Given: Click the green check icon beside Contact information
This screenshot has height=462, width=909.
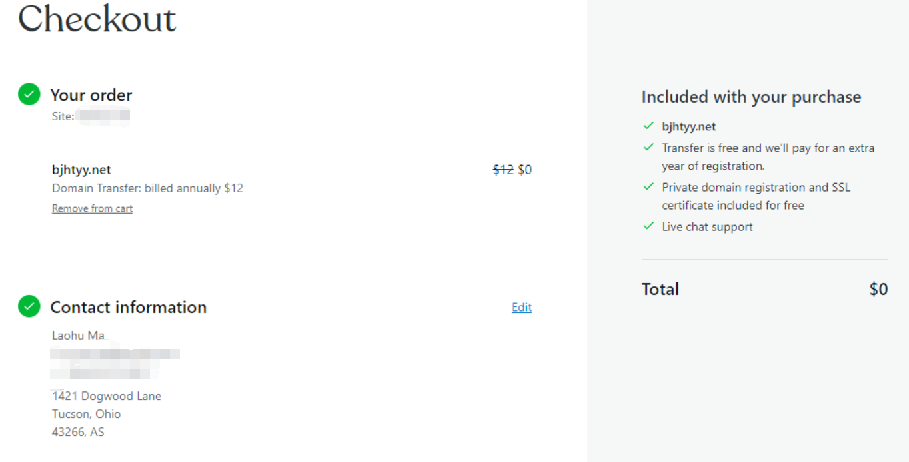Looking at the screenshot, I should pos(29,306).
